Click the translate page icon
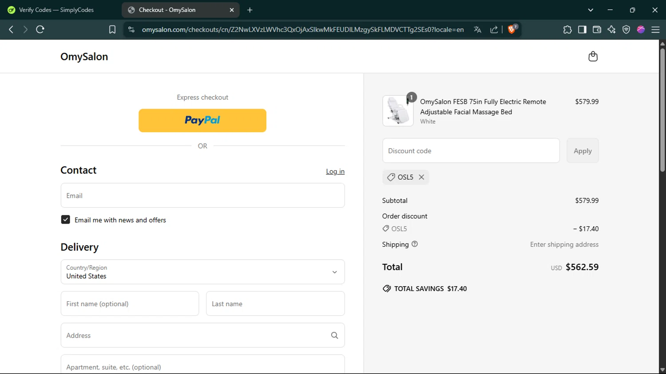Viewport: 666px width, 374px height. 478,29
